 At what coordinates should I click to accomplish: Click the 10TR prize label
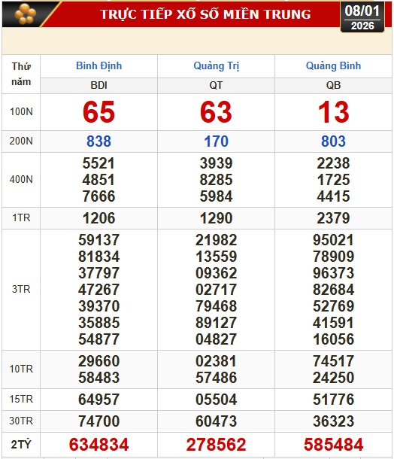(21, 369)
